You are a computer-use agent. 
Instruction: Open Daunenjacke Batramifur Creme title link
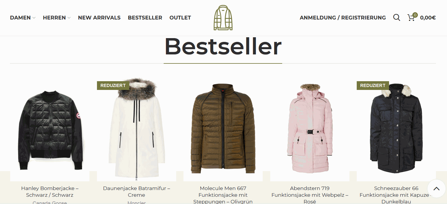[137, 192]
